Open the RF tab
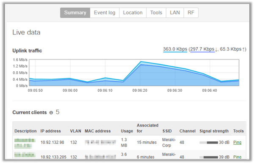 pyautogui.click(x=191, y=13)
